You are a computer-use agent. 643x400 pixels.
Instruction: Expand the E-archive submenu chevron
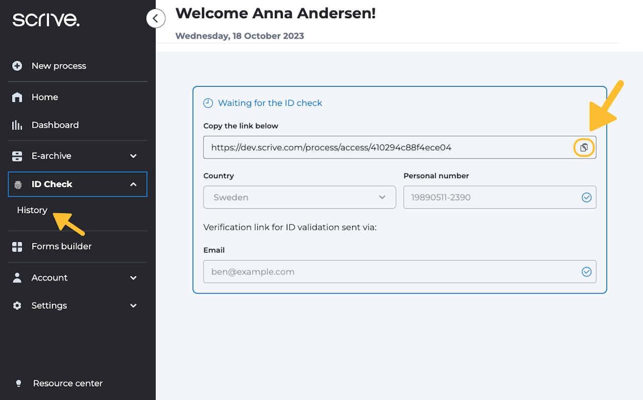pos(133,156)
